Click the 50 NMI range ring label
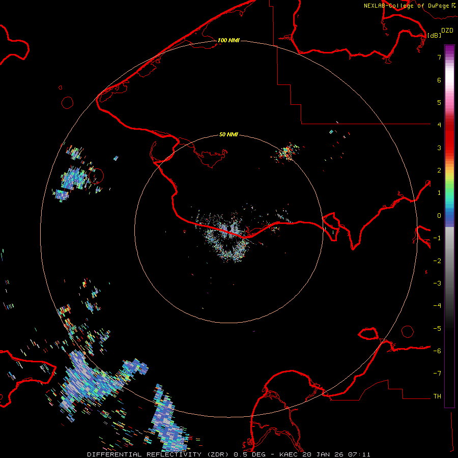 pos(228,134)
